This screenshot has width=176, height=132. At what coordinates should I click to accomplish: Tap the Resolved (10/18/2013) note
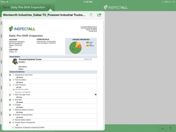pos(23,92)
